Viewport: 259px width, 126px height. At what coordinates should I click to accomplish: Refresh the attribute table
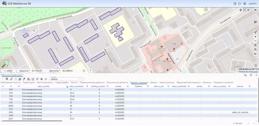tap(46, 79)
